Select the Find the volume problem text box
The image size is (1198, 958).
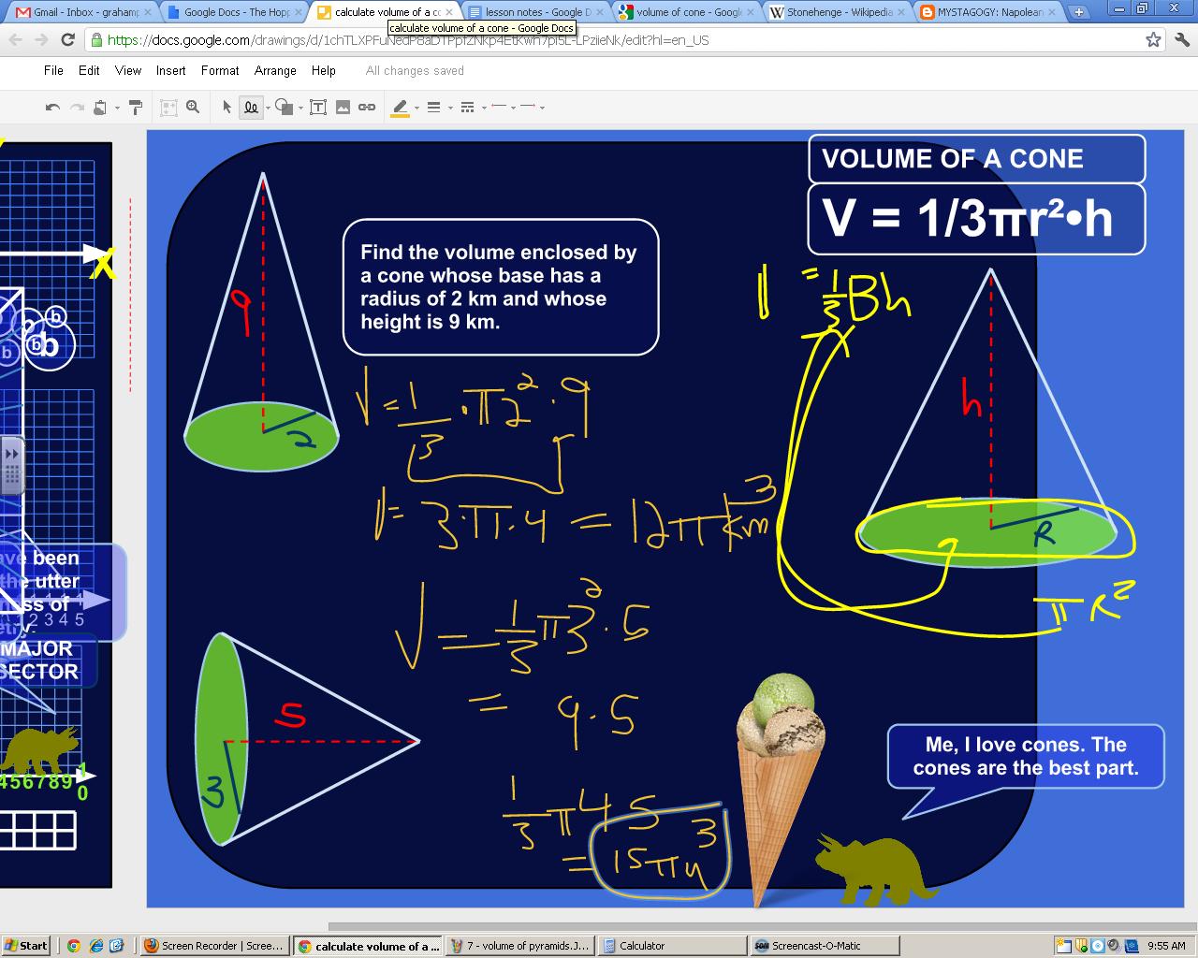(501, 287)
